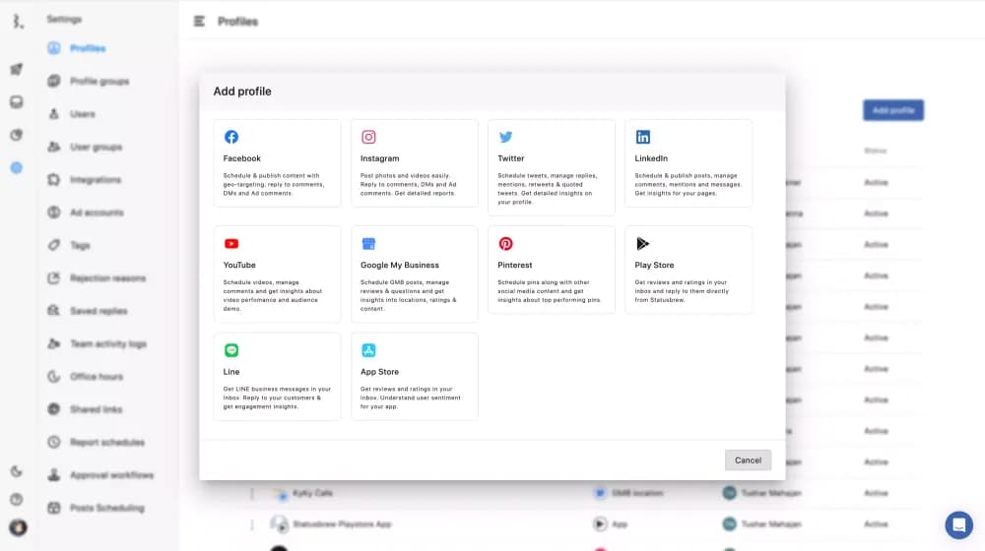985x551 pixels.
Task: Click the Add profile dialog heading
Action: (242, 91)
